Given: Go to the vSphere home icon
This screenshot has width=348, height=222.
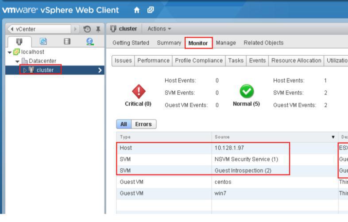Looking at the screenshot, I should 137,10.
